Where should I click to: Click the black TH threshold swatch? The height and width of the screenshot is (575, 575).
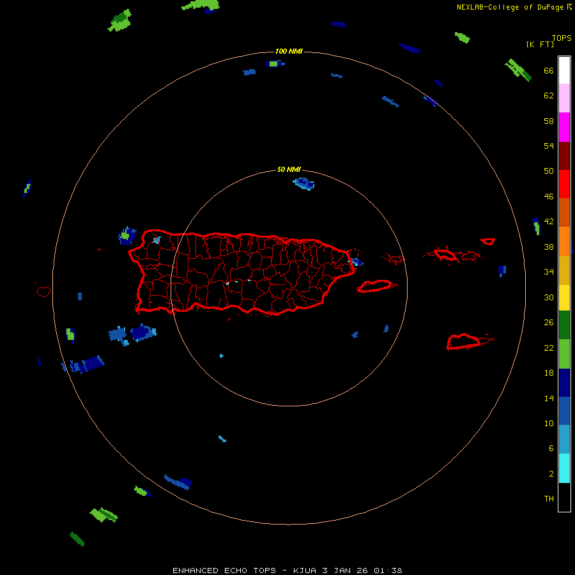pyautogui.click(x=564, y=497)
